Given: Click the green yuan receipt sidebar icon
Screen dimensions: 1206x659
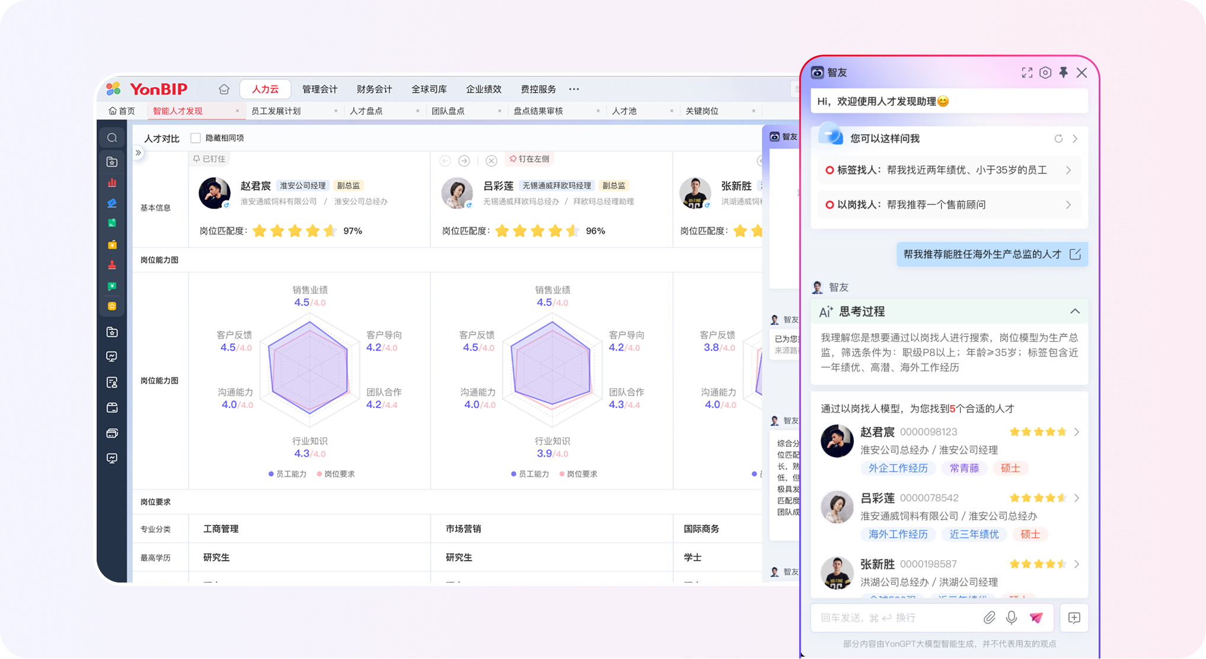Looking at the screenshot, I should pyautogui.click(x=112, y=286).
